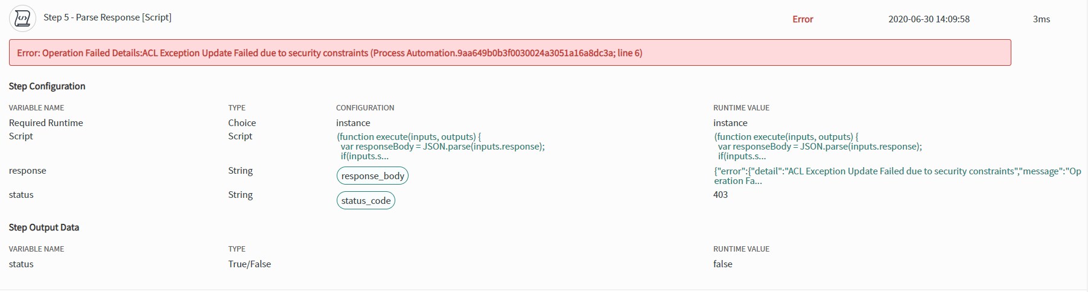
Task: Click the Step Output Data heading
Action: [x=44, y=227]
